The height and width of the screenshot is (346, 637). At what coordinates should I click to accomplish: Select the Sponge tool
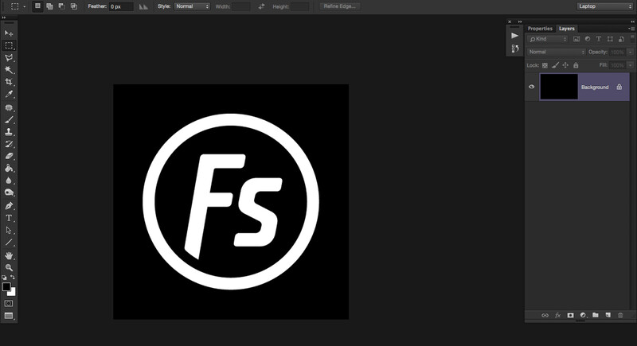click(x=9, y=192)
